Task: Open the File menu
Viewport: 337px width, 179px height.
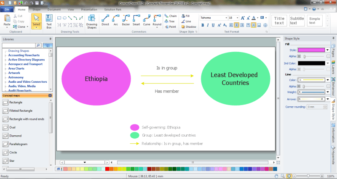Action: coord(7,9)
